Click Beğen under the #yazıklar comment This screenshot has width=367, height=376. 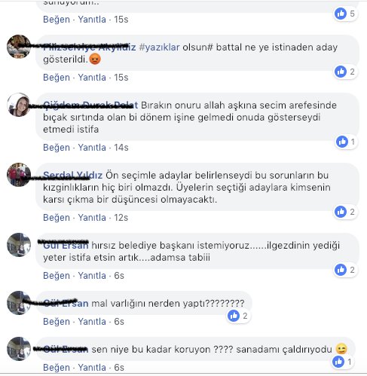[57, 78]
